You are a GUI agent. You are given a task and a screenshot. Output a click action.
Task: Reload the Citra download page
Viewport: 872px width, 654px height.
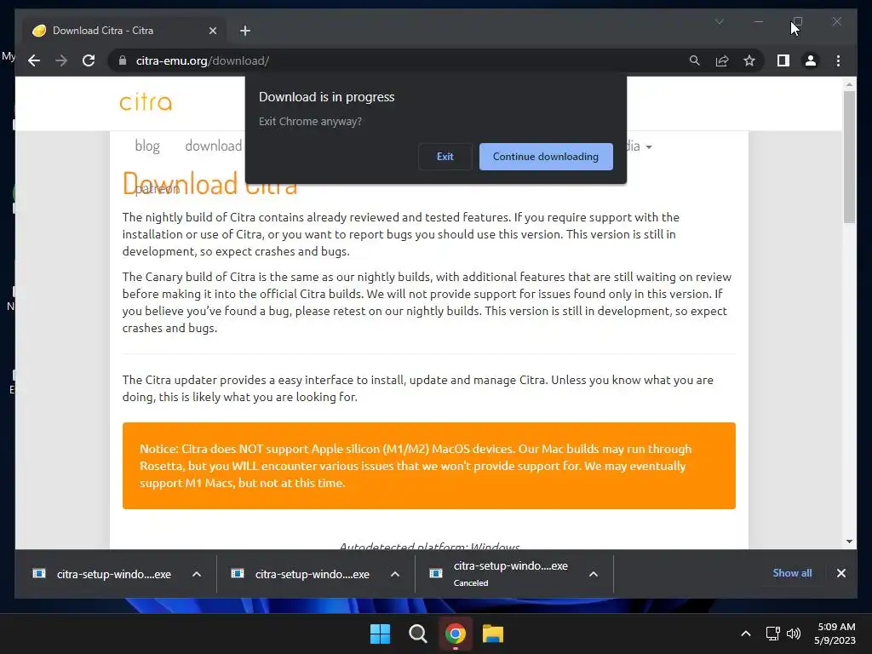89,60
